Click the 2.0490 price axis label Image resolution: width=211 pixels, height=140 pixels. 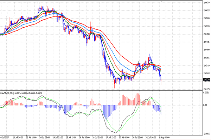pyautogui.click(x=207, y=34)
